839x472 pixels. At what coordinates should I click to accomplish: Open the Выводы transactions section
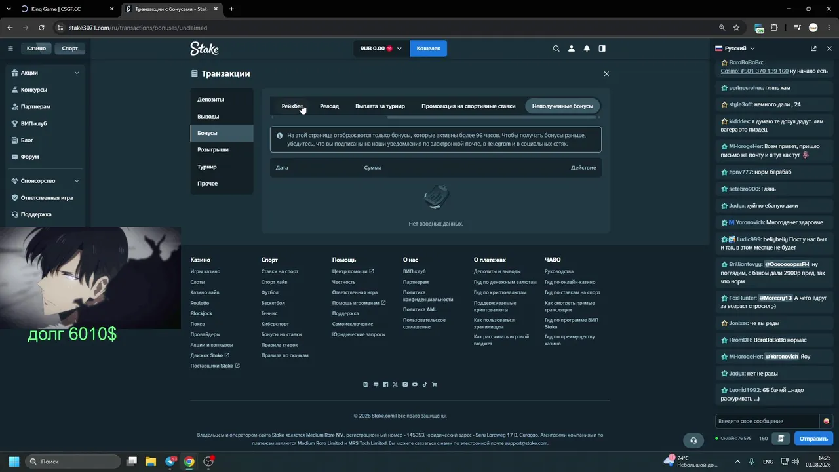pyautogui.click(x=222, y=117)
